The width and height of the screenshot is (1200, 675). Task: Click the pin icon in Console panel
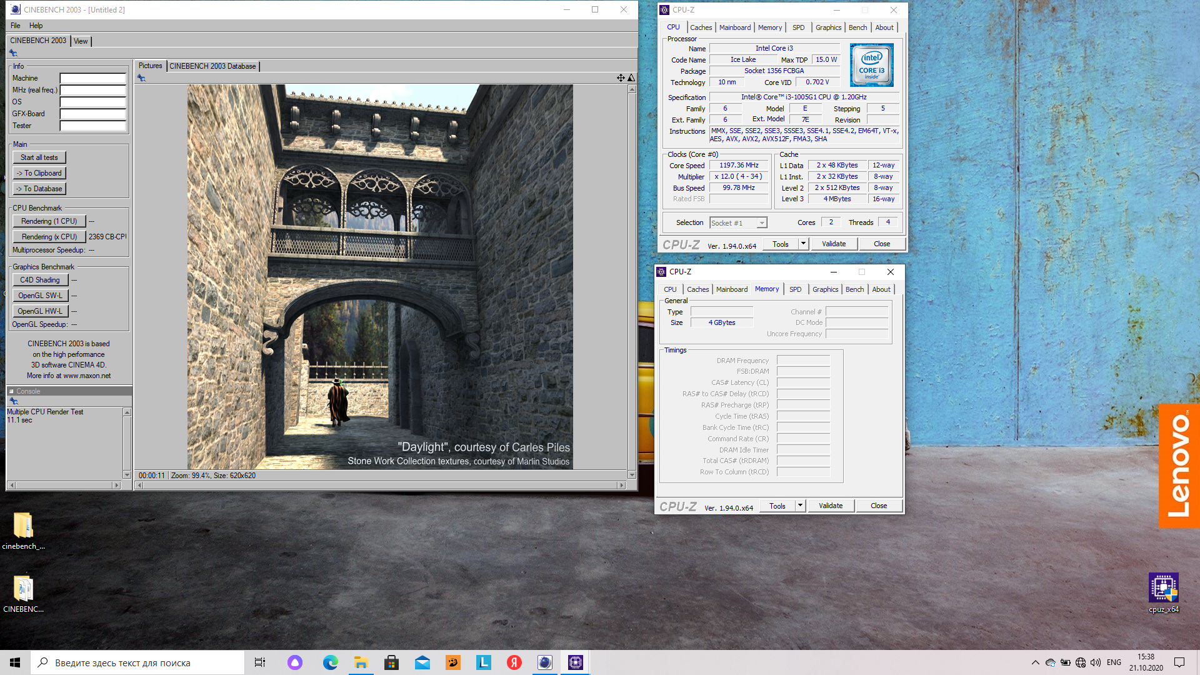[x=13, y=401]
